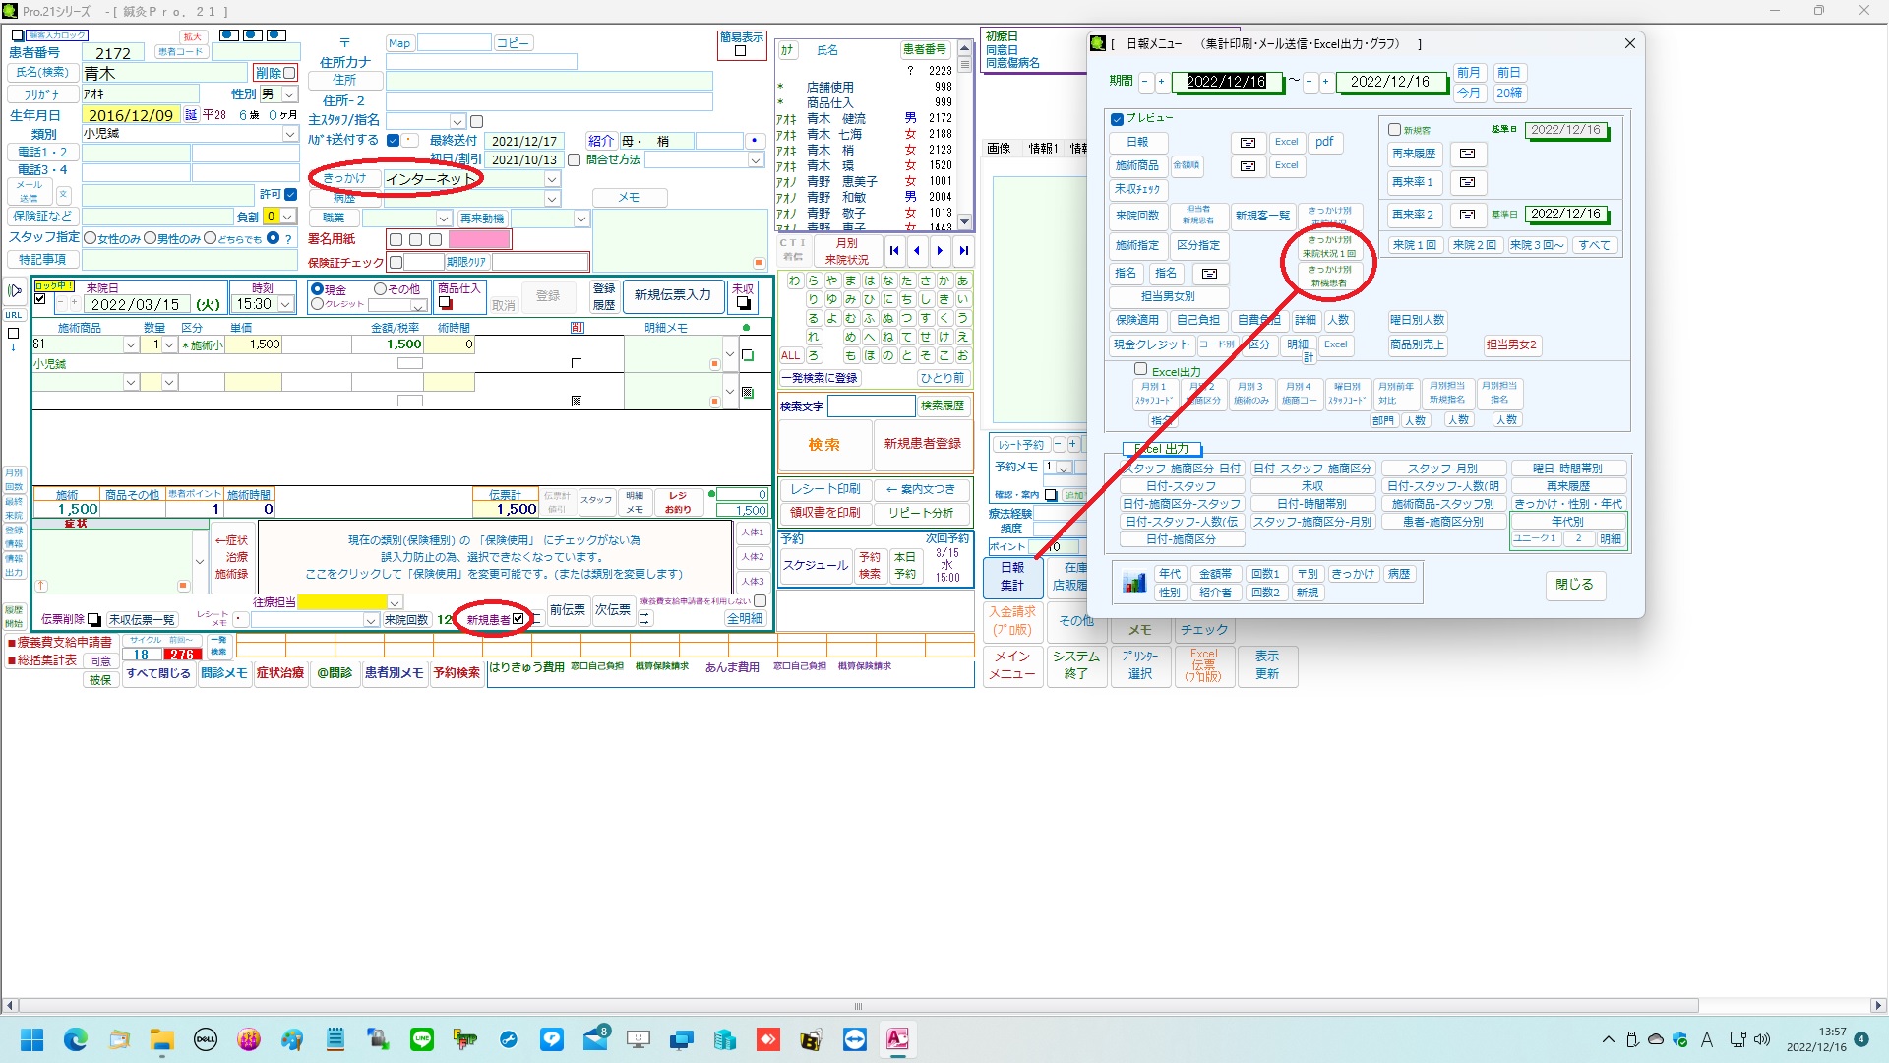
Task: Open Dell app from taskbar
Action: (x=206, y=1038)
